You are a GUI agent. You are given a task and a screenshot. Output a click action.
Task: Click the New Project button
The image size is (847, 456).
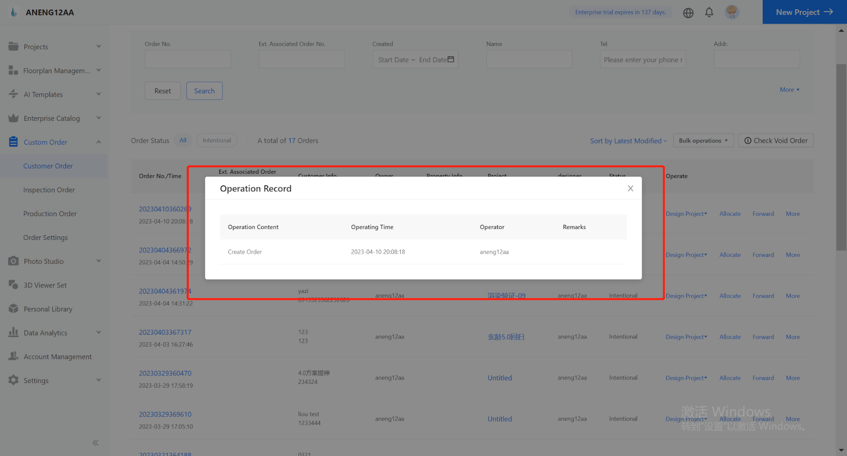(x=804, y=12)
